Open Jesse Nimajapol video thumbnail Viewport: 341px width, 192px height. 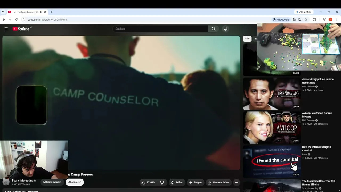tap(272, 94)
